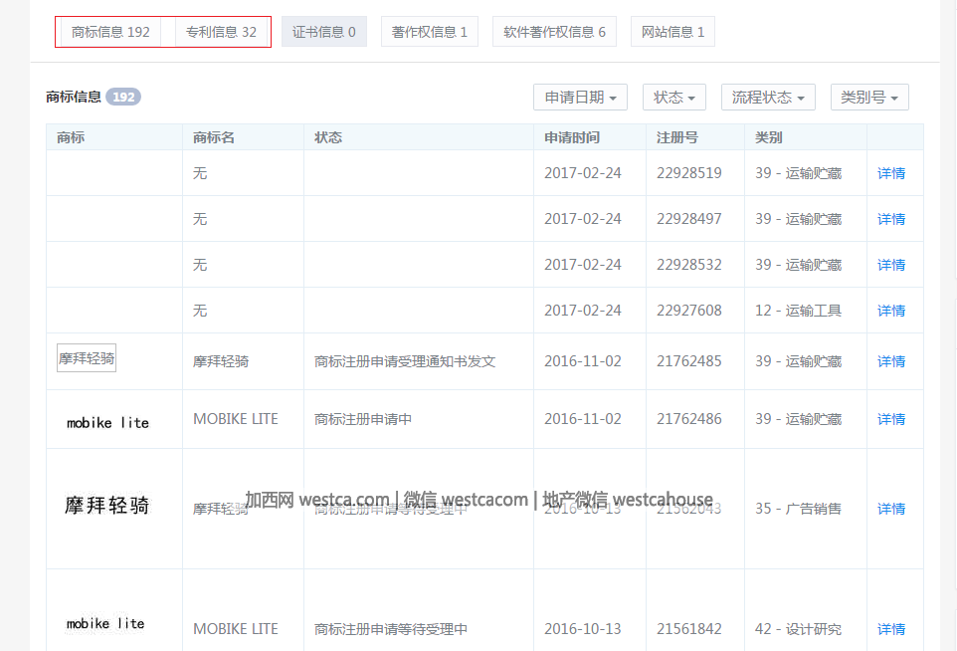Select the 证书信息 0 tab
Screen dimensions: 957x651
[324, 32]
